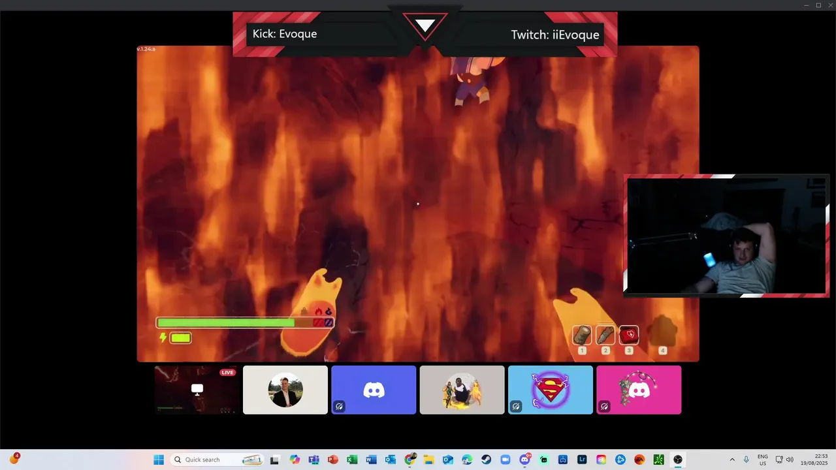The width and height of the screenshot is (836, 470).
Task: Select the red item in slot 3
Action: click(x=629, y=335)
